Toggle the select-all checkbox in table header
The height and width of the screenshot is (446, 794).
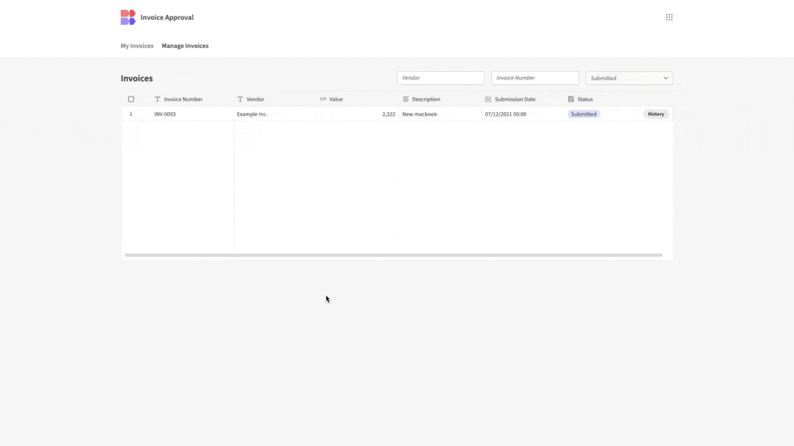coord(131,99)
